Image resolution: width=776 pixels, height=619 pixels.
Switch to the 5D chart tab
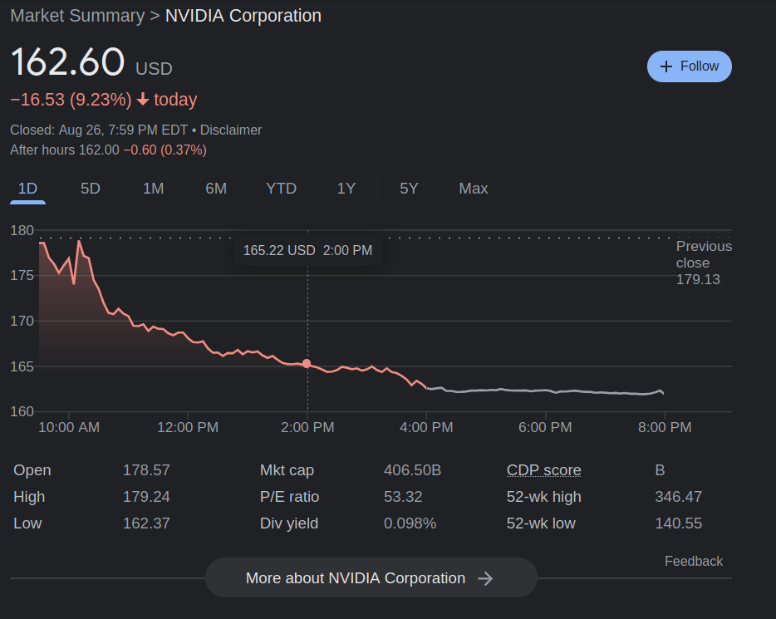click(90, 189)
